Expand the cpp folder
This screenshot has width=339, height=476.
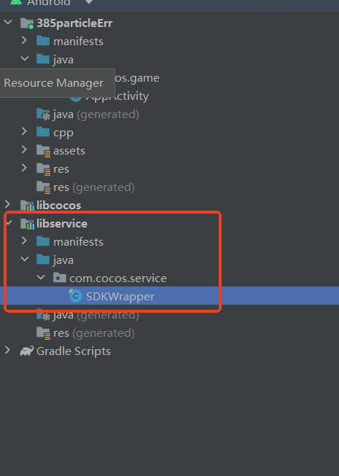click(24, 132)
